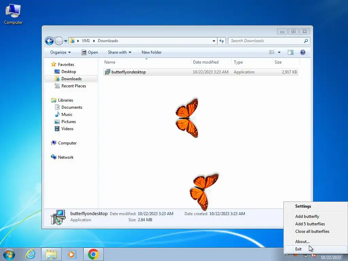
Task: Click the Change your view icon
Action: pyautogui.click(x=272, y=52)
